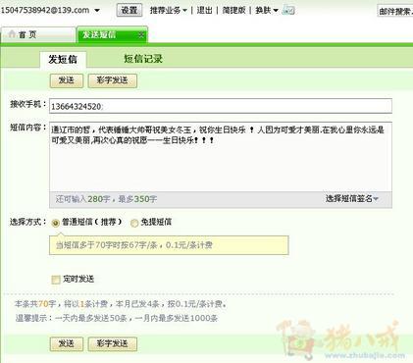Click the top 彩字发送 button
The height and width of the screenshot is (363, 413).
pyautogui.click(x=112, y=80)
